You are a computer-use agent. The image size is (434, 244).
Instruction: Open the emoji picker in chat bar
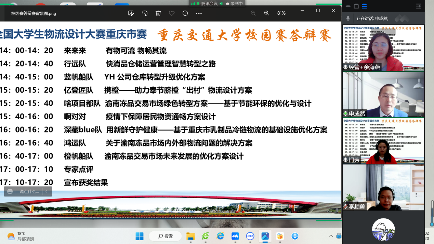pos(10,191)
